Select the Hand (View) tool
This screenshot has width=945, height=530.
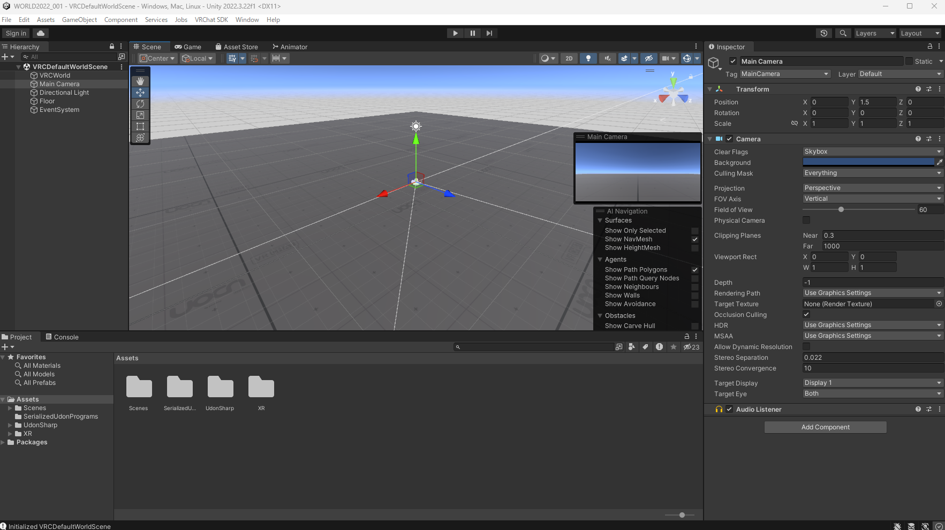coord(140,81)
